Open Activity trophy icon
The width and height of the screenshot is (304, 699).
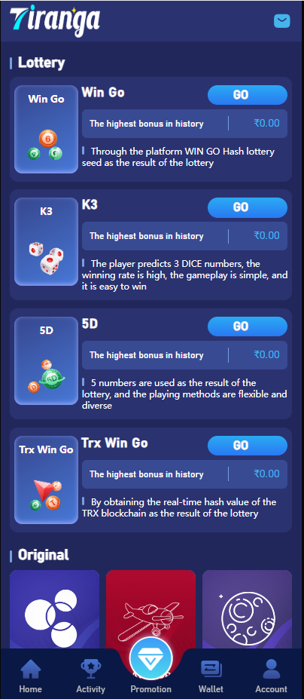(x=91, y=670)
